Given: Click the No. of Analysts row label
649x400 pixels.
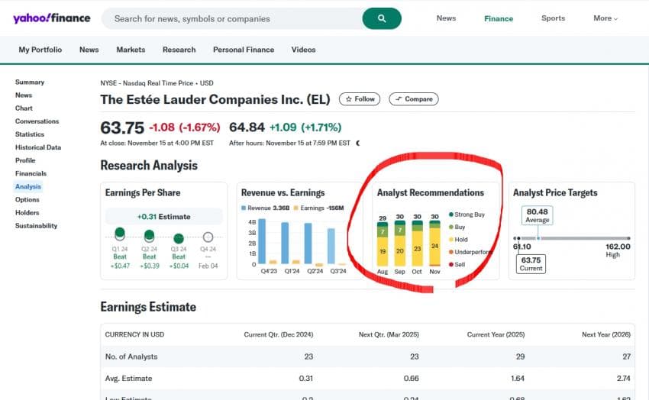Looking at the screenshot, I should pyautogui.click(x=131, y=356).
